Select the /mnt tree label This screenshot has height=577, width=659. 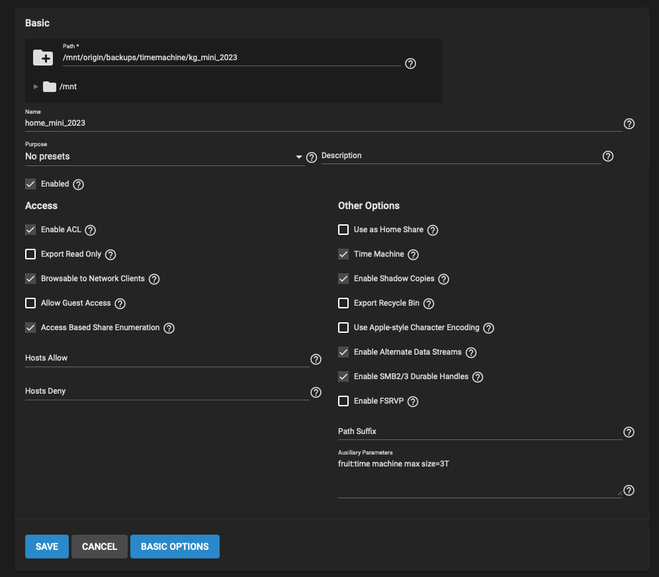(x=68, y=87)
